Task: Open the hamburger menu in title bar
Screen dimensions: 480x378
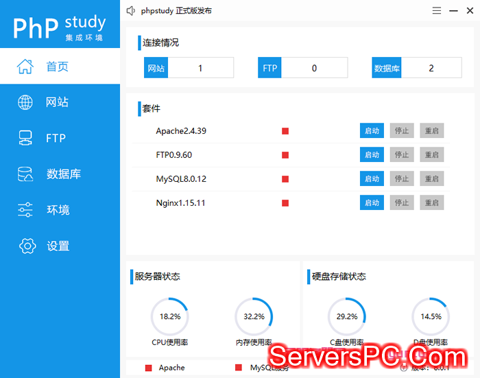Action: click(x=437, y=11)
